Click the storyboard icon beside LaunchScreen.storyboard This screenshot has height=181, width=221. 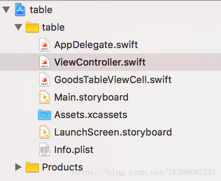click(45, 132)
